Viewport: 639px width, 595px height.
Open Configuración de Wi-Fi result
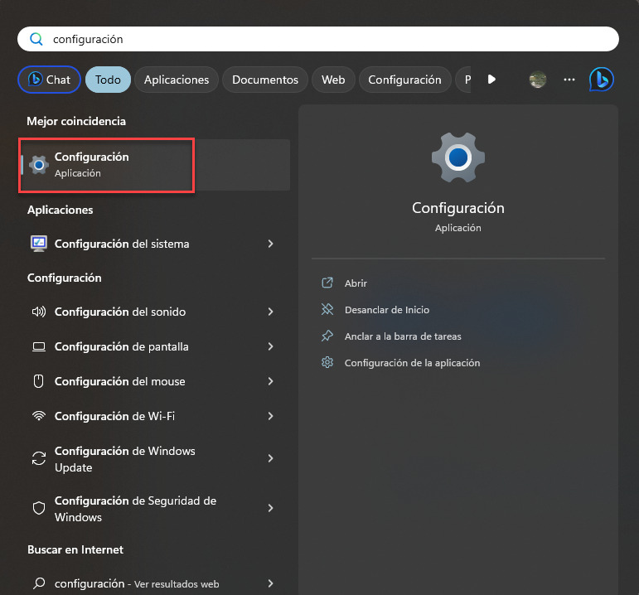154,416
